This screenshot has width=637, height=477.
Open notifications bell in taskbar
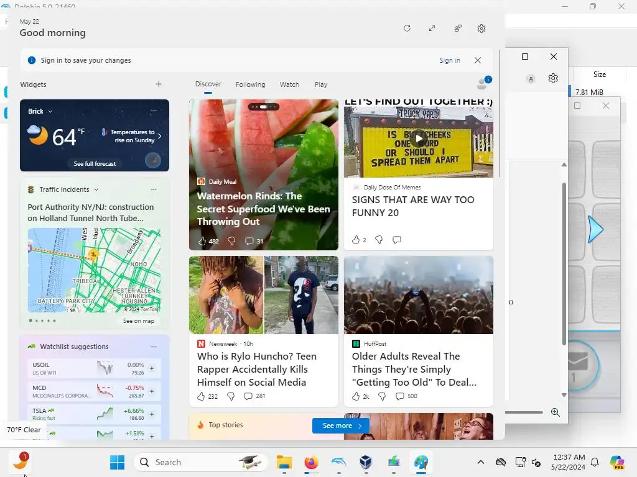tap(595, 462)
